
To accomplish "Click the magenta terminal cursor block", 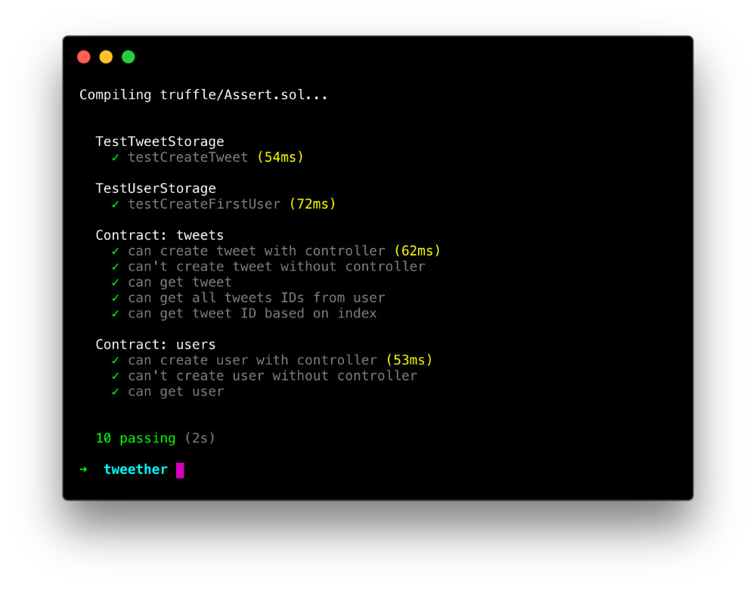I will tap(180, 470).
